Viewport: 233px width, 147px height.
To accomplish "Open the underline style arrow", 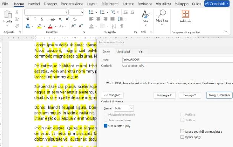I will 47,19.
